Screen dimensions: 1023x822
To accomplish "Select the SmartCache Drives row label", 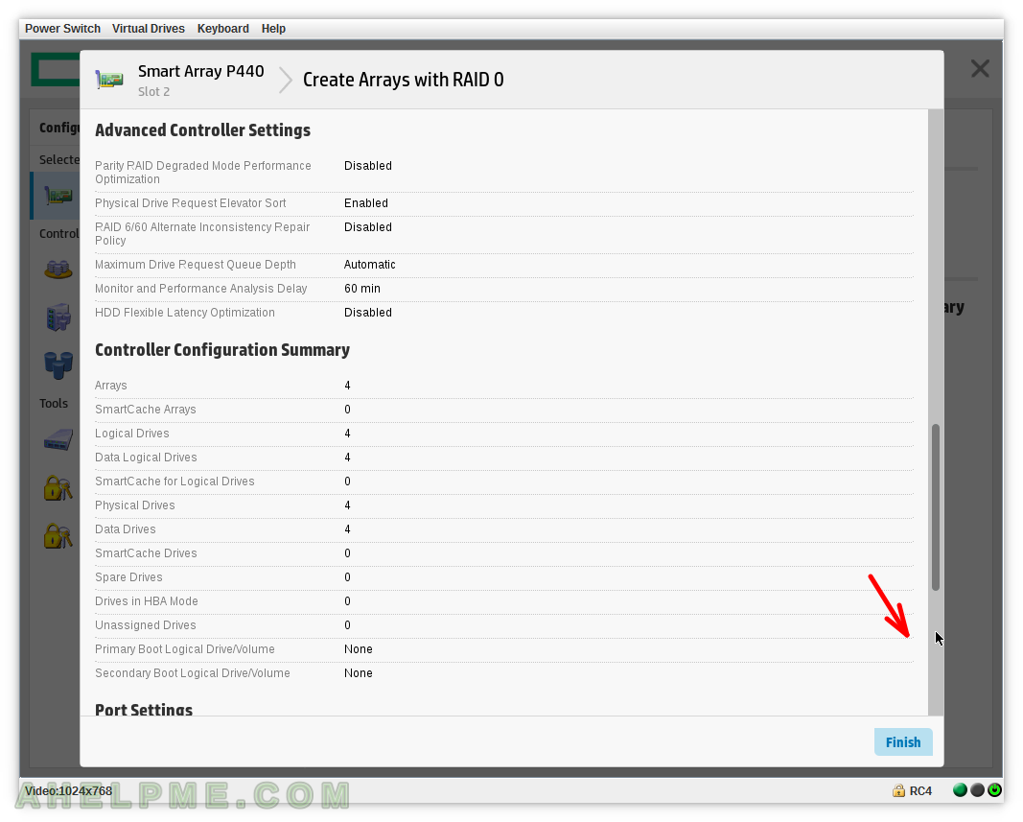I will [x=146, y=553].
